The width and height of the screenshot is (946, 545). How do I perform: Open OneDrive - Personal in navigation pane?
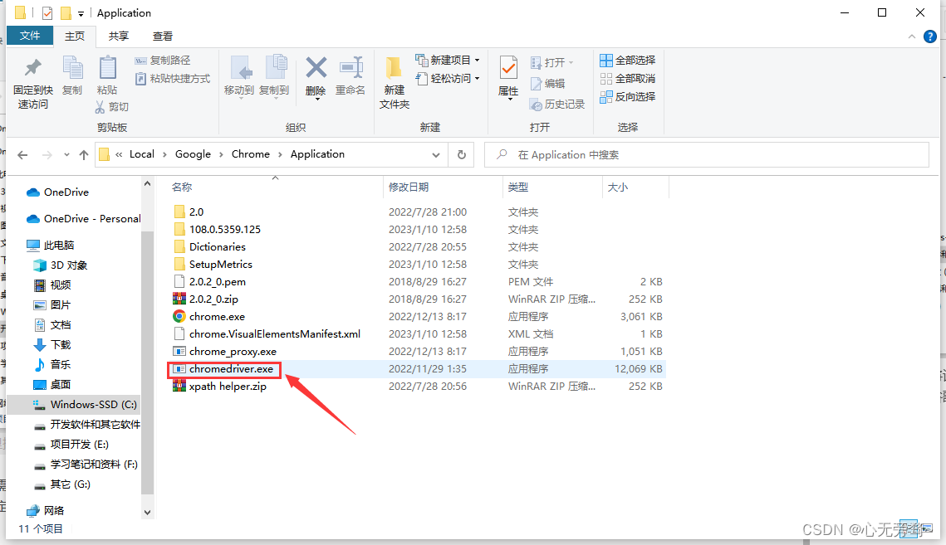tap(91, 219)
